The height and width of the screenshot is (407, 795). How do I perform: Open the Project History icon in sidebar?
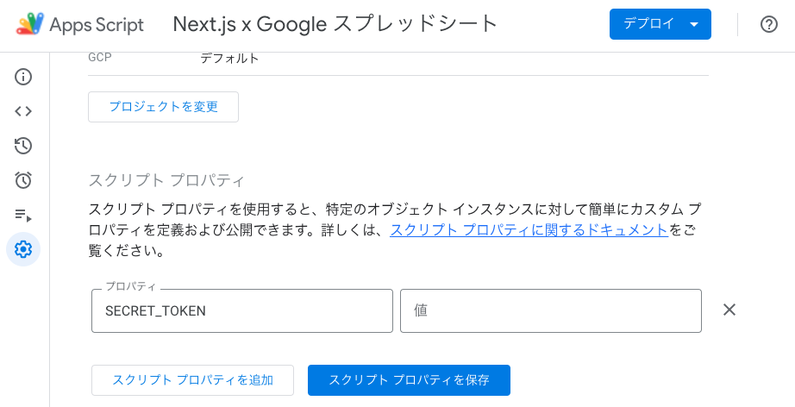point(23,146)
